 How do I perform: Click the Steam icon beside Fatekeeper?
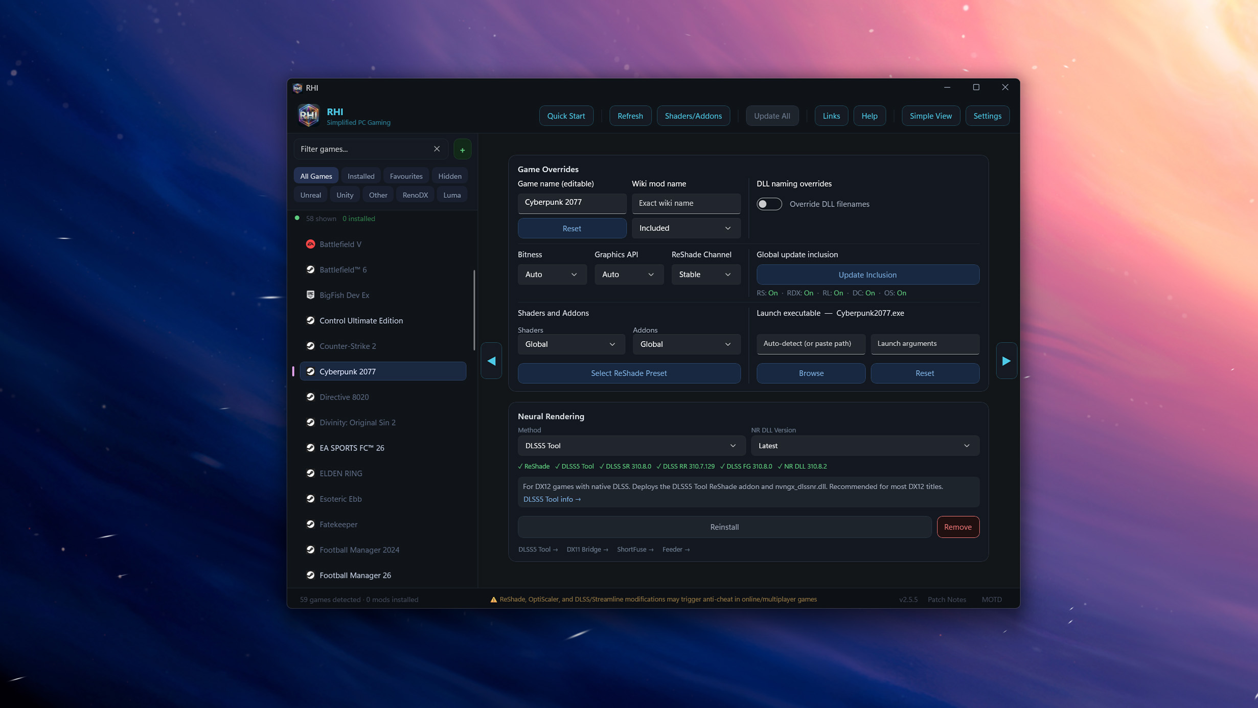[310, 524]
